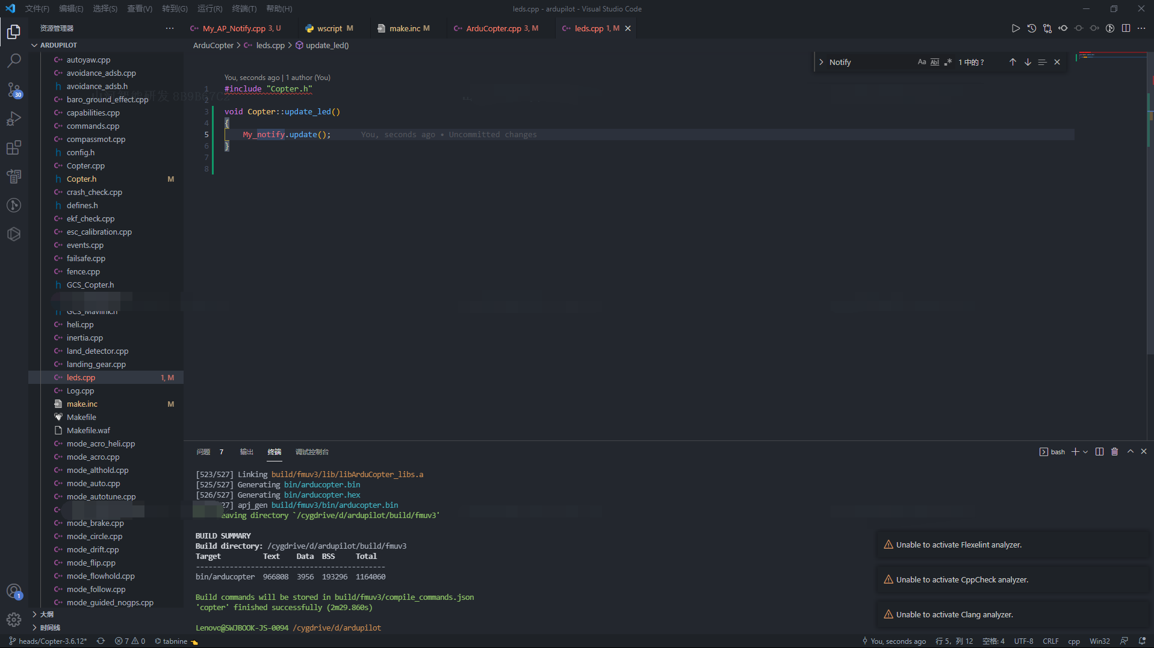Viewport: 1154px width, 648px height.
Task: Close the bottom panel
Action: point(1144,451)
